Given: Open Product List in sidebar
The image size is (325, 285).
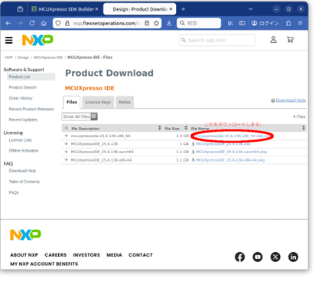Looking at the screenshot, I should 19,77.
